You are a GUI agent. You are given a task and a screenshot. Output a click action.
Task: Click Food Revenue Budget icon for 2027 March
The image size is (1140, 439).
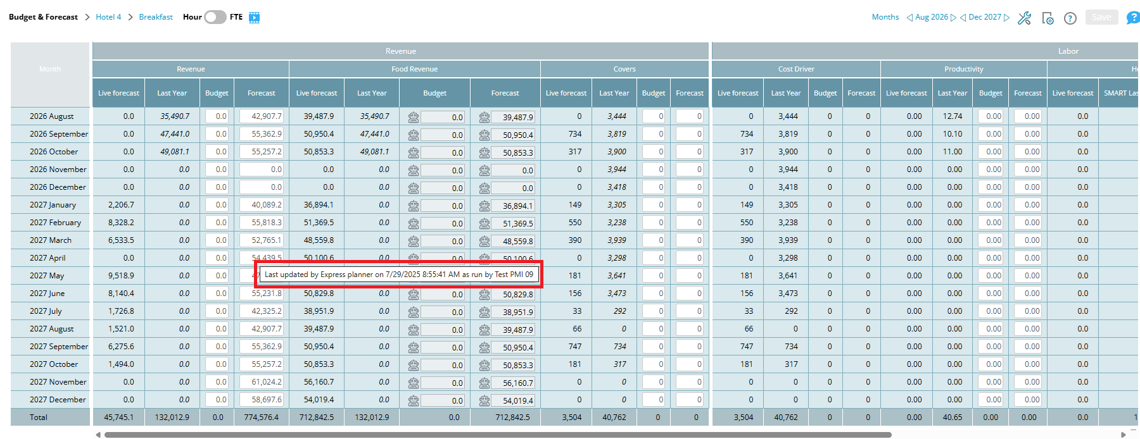tap(414, 241)
